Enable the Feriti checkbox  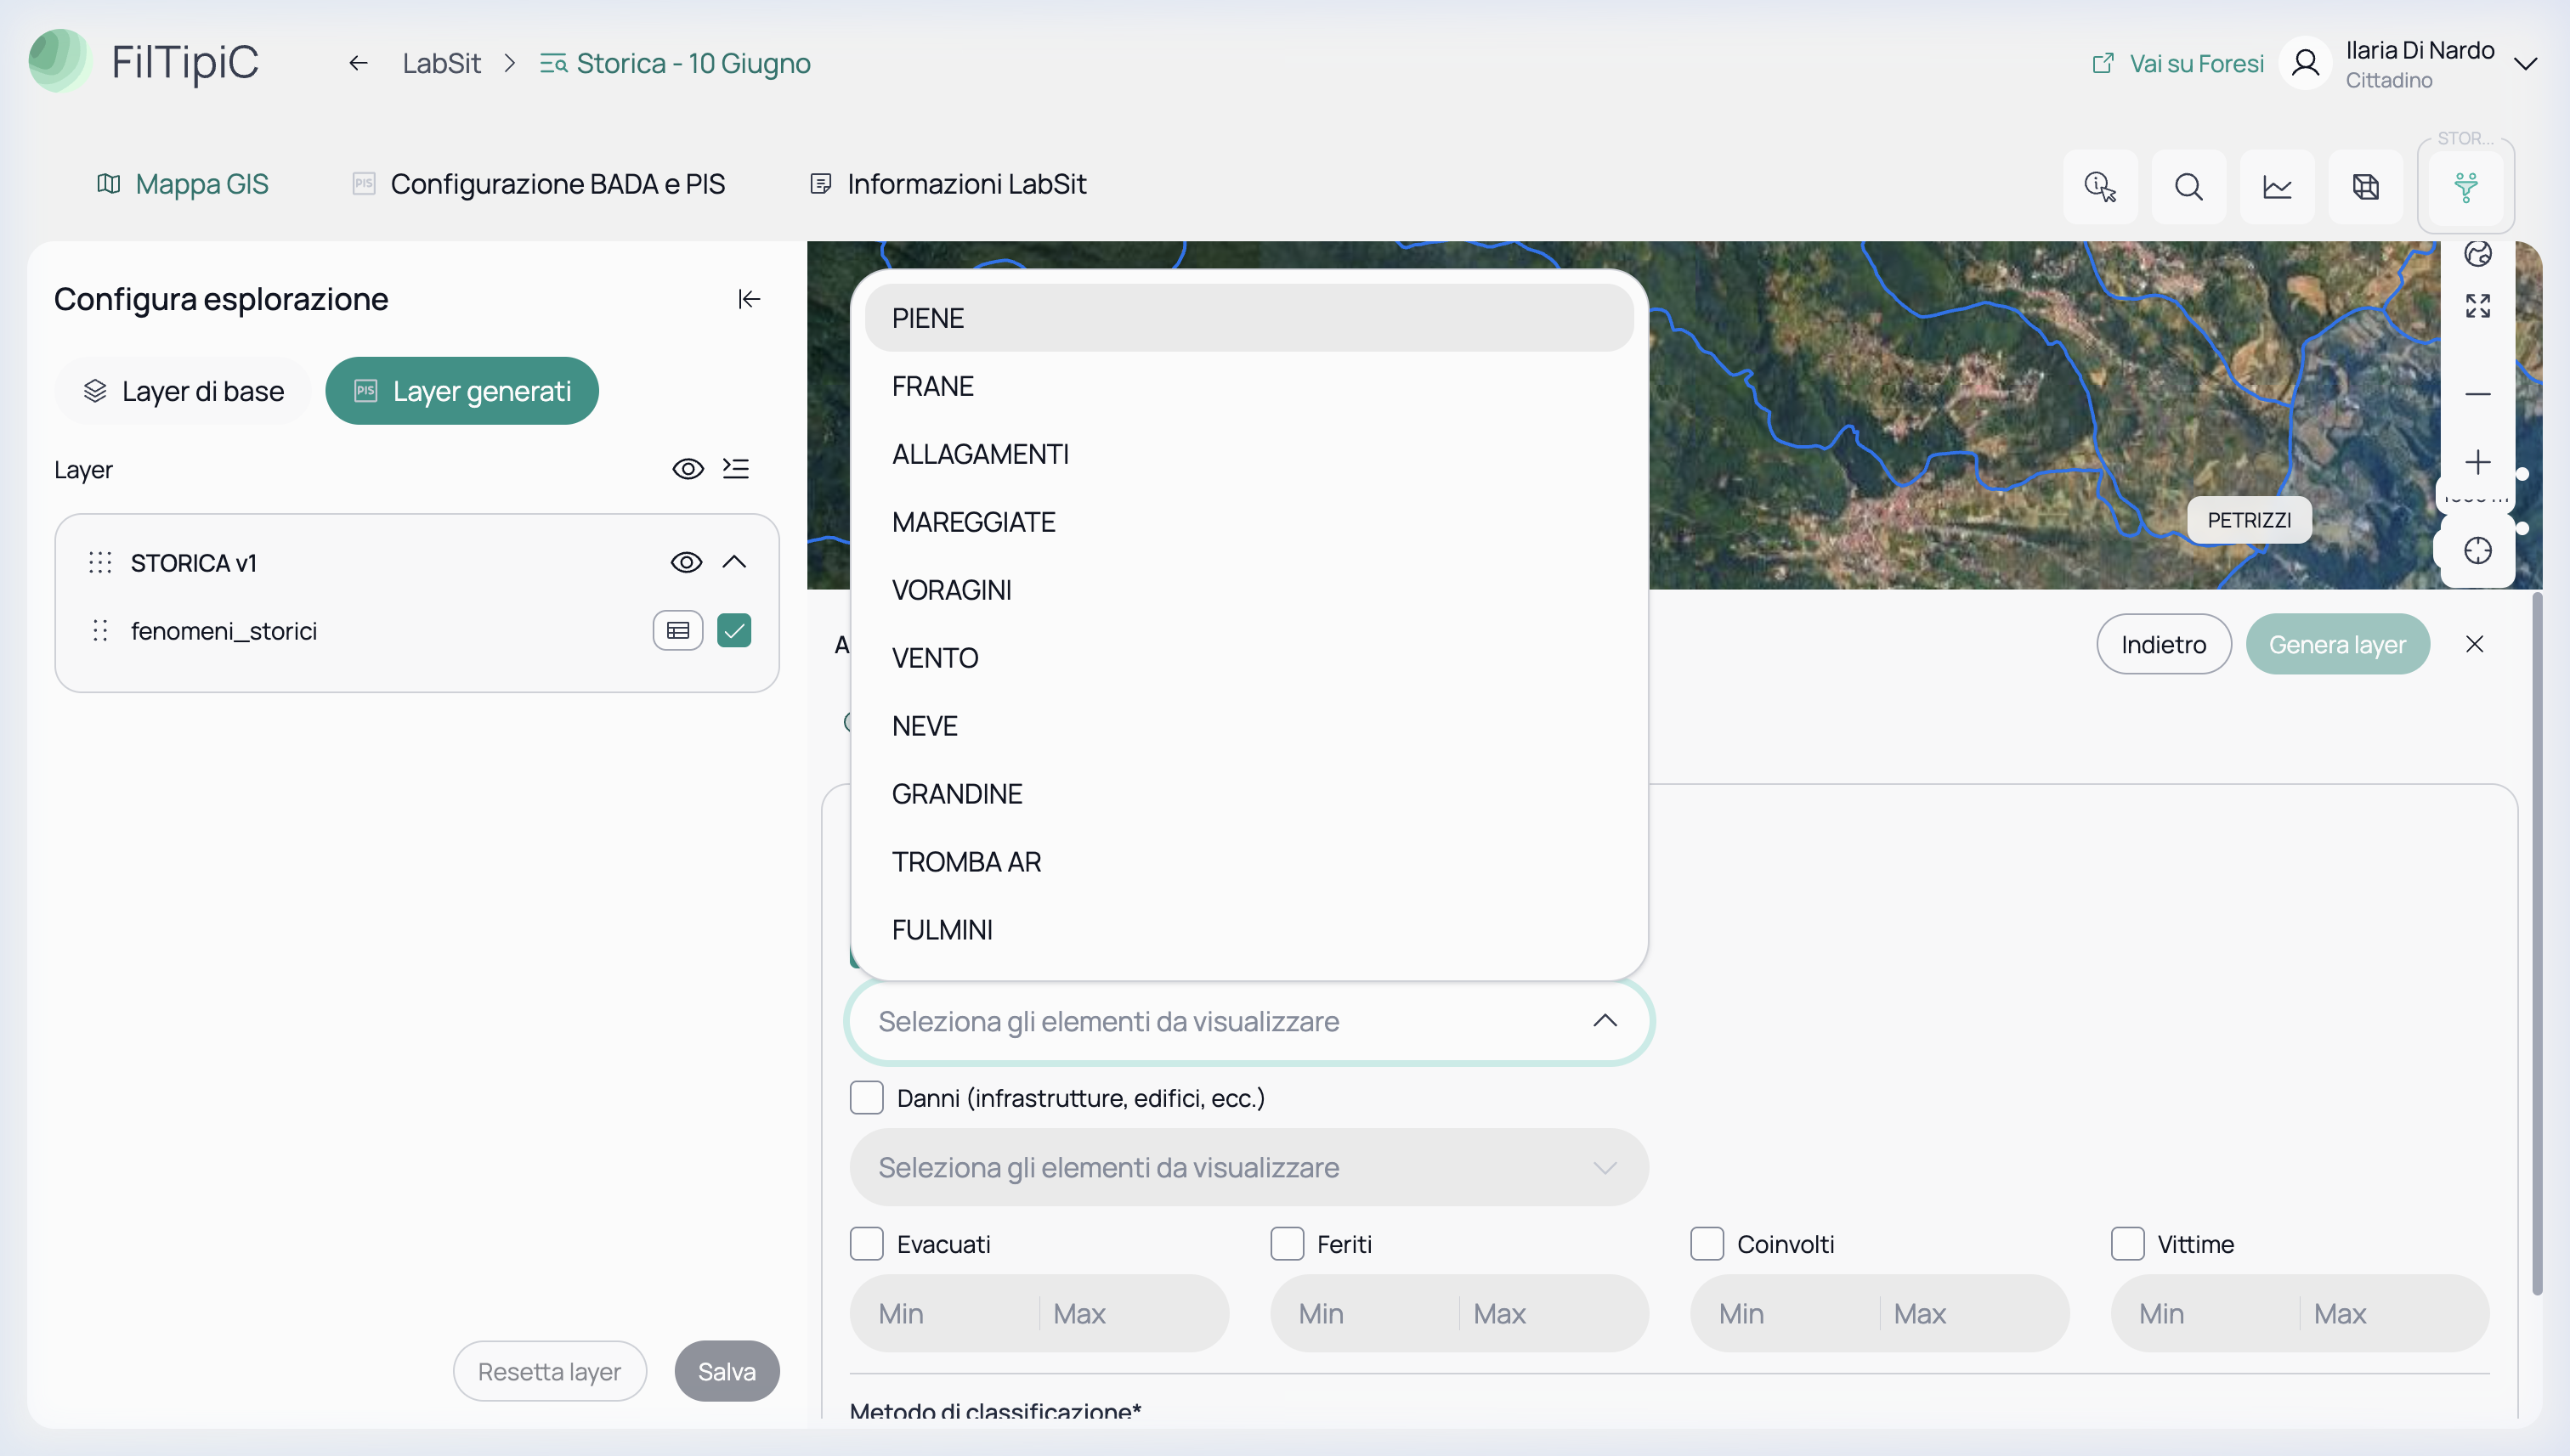[1287, 1243]
